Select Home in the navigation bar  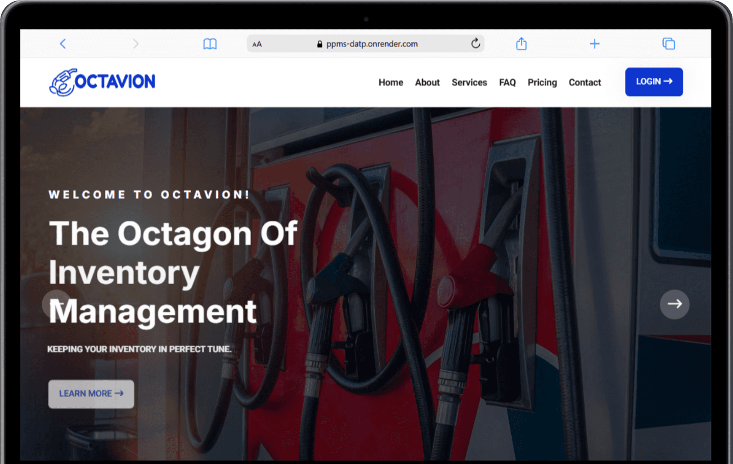point(391,82)
